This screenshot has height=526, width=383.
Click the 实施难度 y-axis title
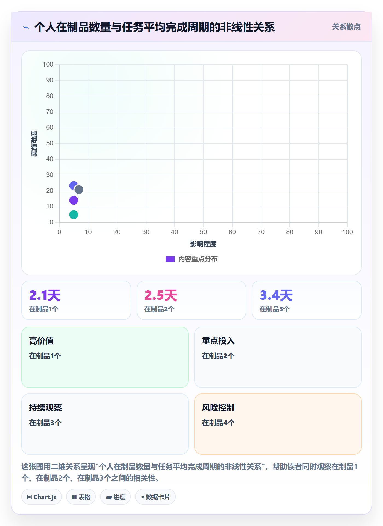(34, 144)
